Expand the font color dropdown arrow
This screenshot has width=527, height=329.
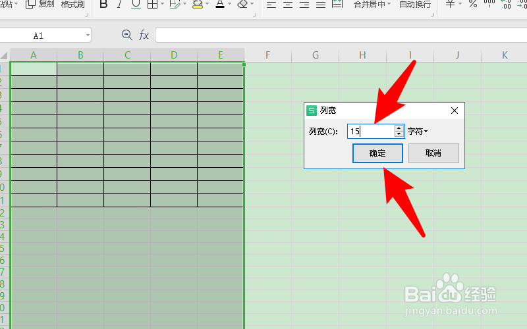229,4
